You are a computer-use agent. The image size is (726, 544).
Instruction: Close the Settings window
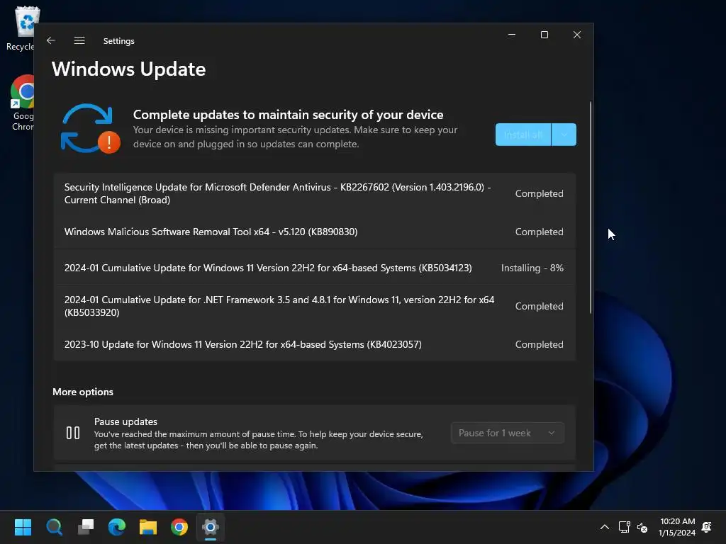tap(577, 35)
